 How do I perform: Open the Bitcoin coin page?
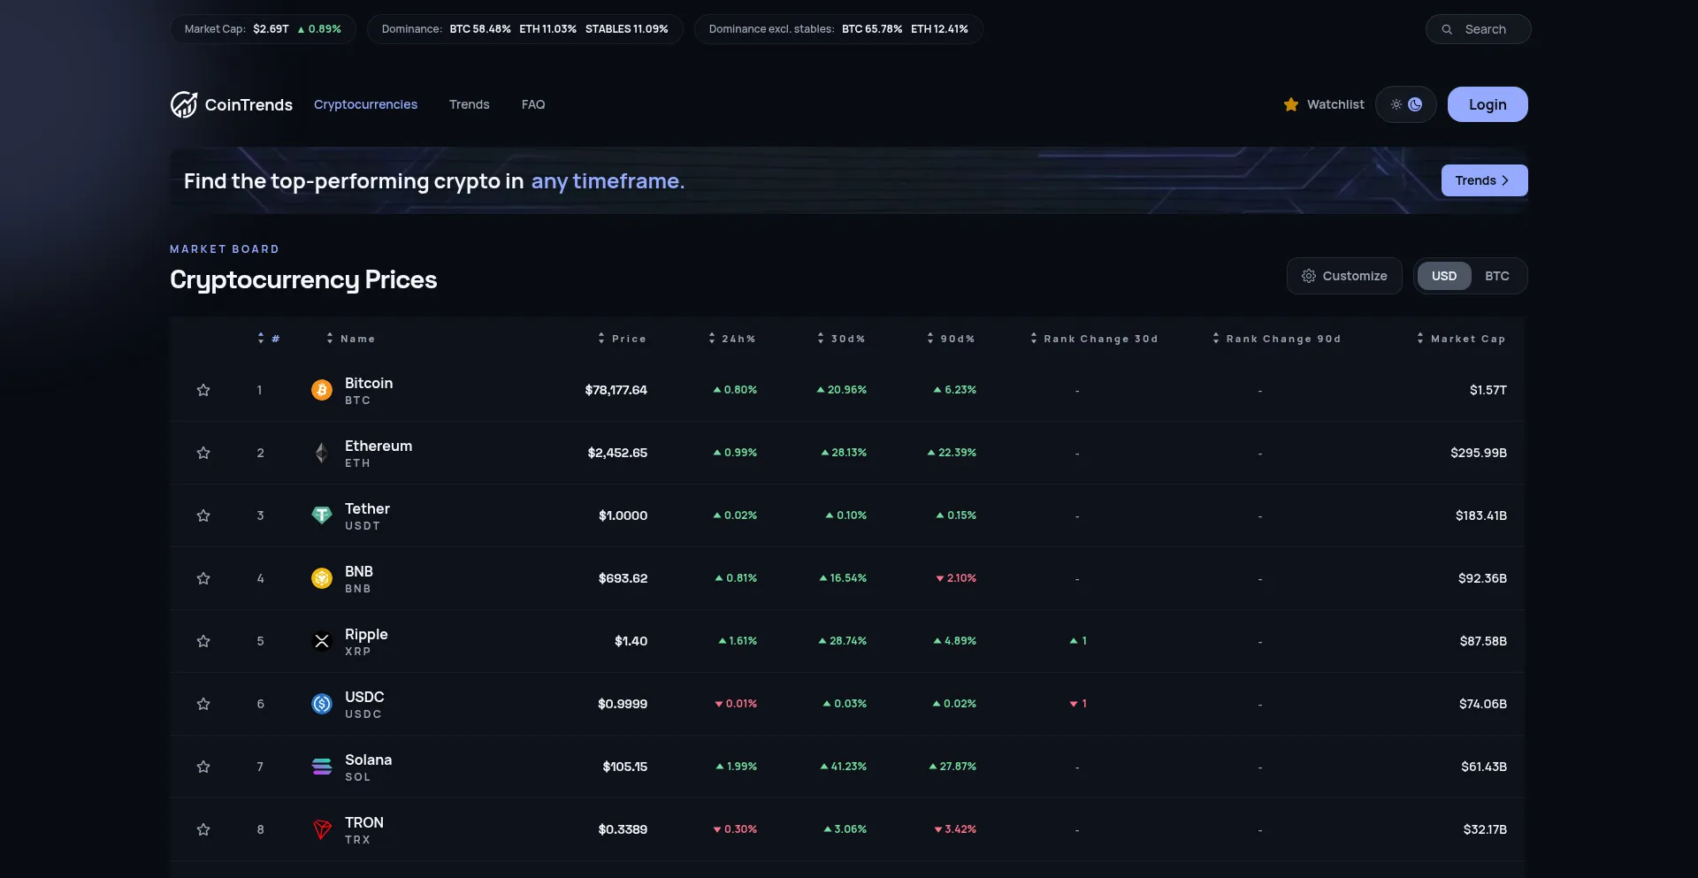click(369, 383)
